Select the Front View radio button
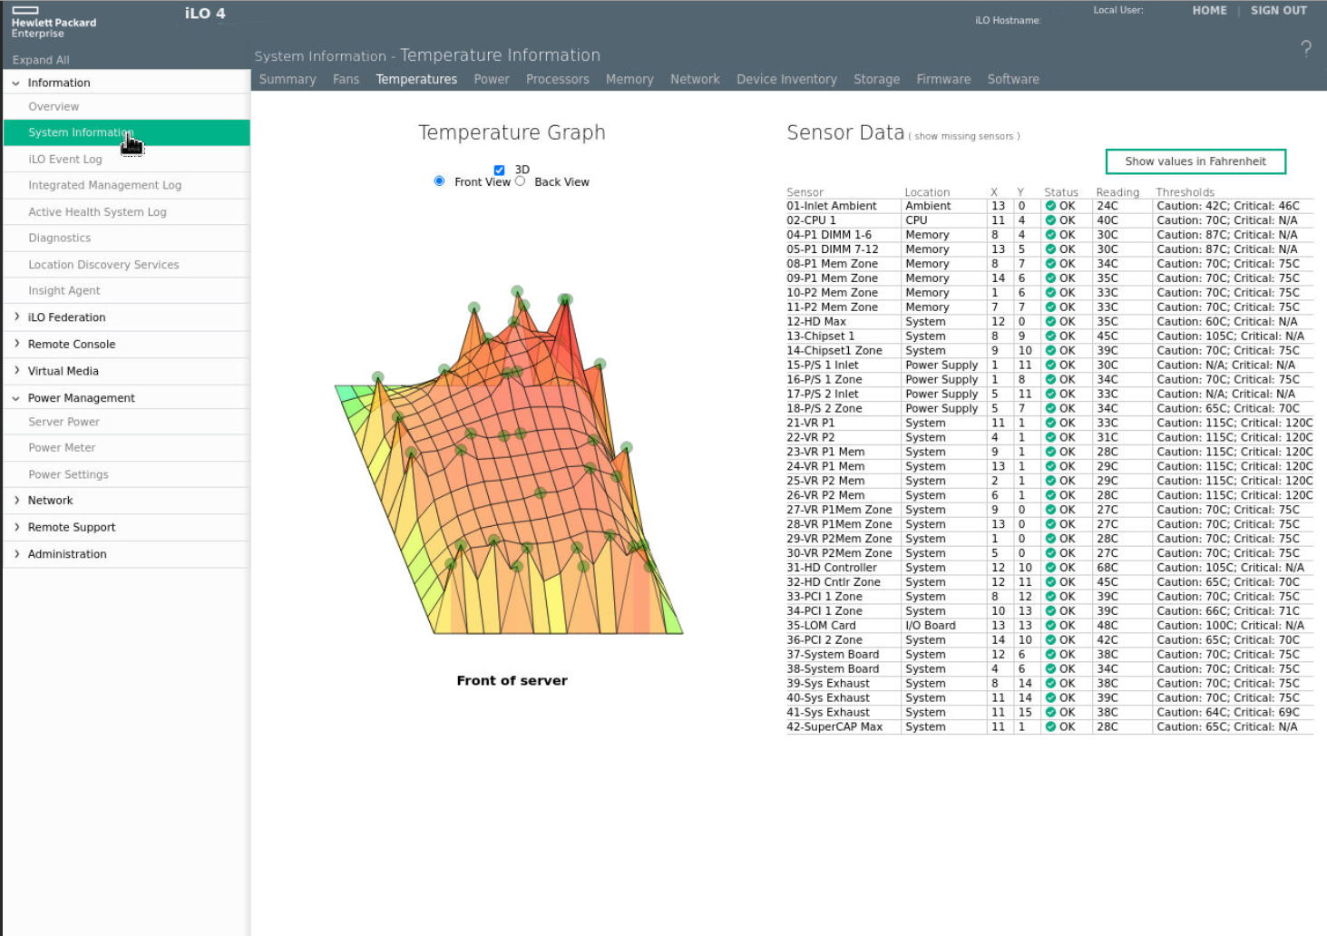This screenshot has width=1327, height=936. point(439,181)
